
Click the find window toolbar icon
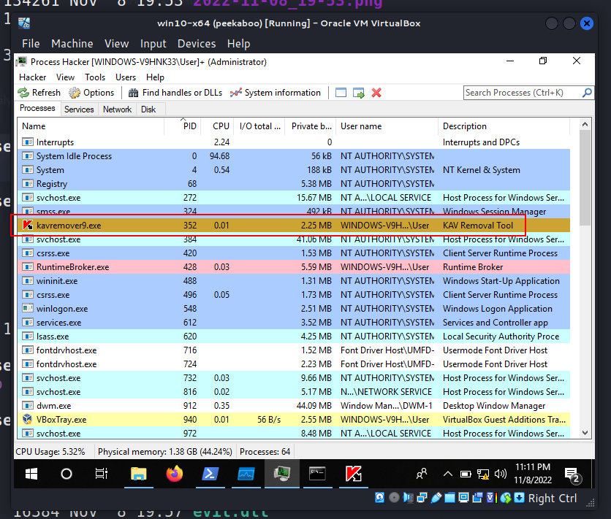[x=341, y=93]
